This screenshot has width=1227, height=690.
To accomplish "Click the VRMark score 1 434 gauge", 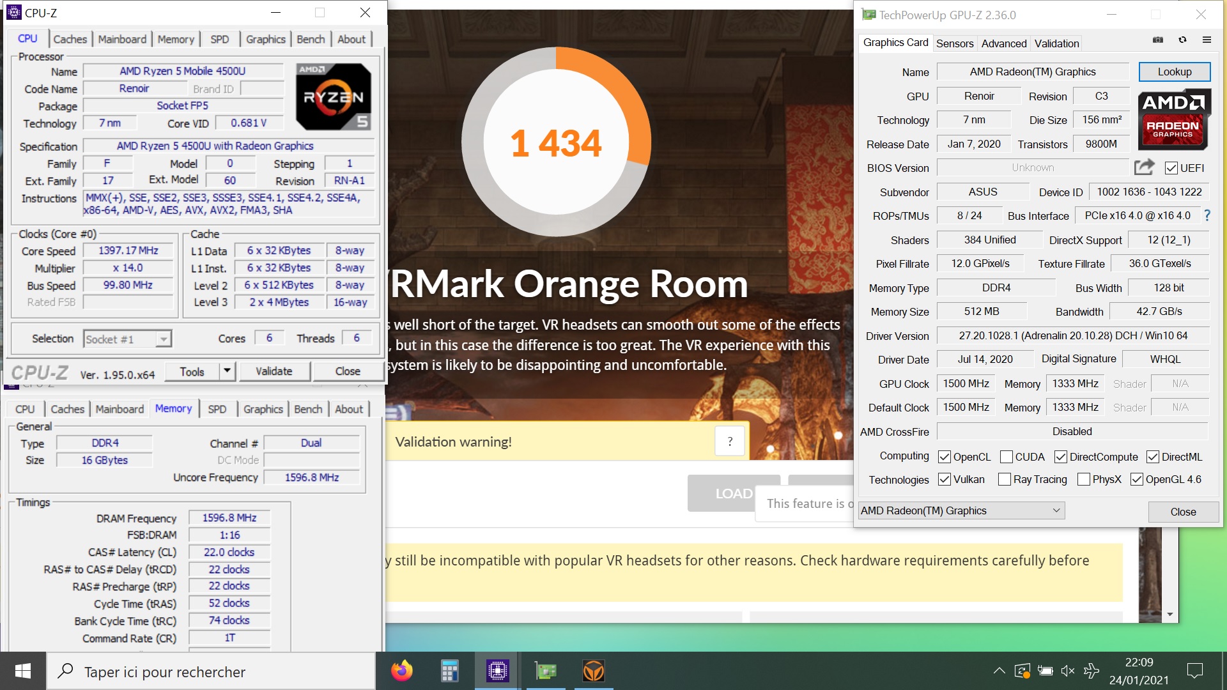I will pos(556,142).
